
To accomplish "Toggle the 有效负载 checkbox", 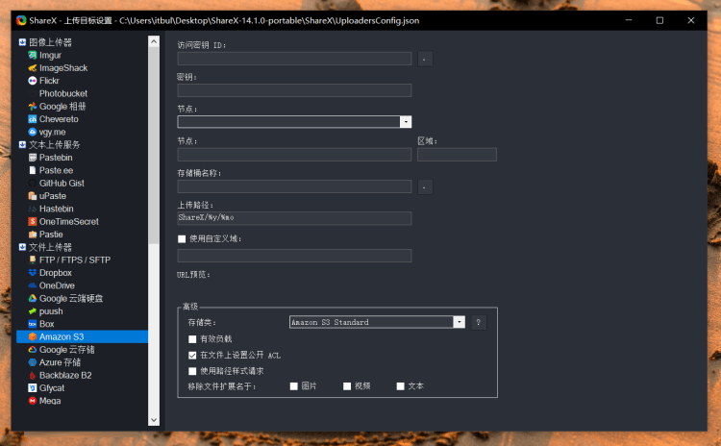I will [x=192, y=339].
